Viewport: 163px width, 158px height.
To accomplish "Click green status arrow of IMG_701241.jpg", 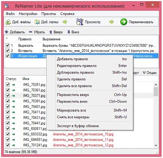I will click(x=13, y=145).
